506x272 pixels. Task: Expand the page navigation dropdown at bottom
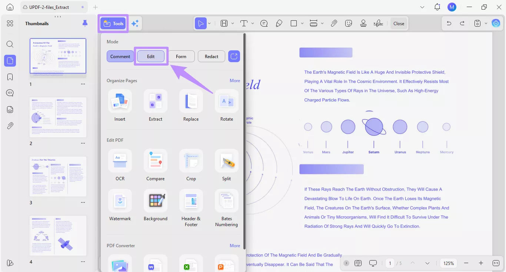point(427,263)
